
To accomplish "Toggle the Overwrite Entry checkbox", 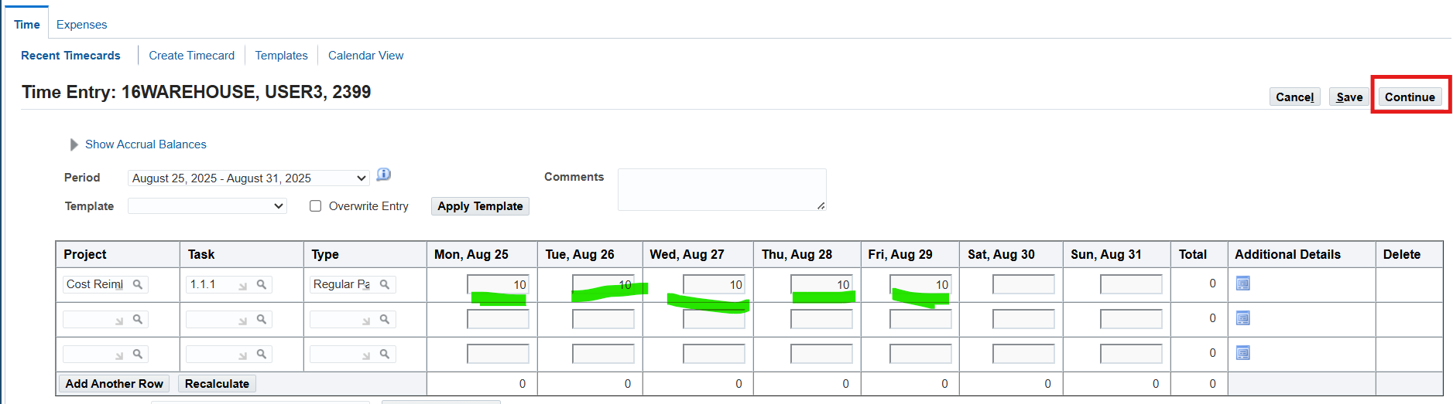I will pos(316,206).
